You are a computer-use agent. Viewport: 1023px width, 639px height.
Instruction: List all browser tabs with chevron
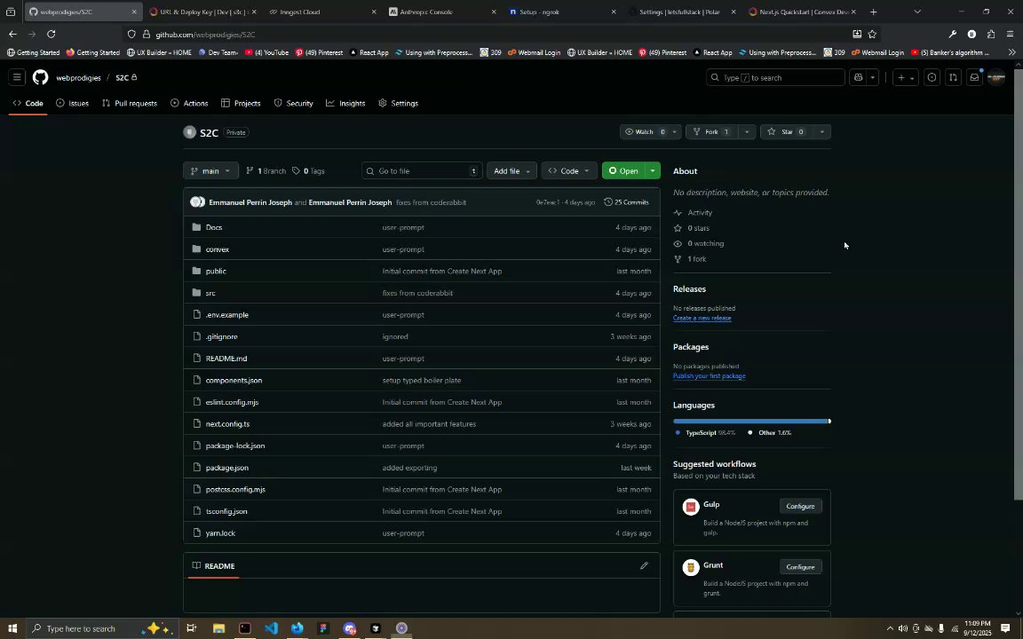pos(917,12)
